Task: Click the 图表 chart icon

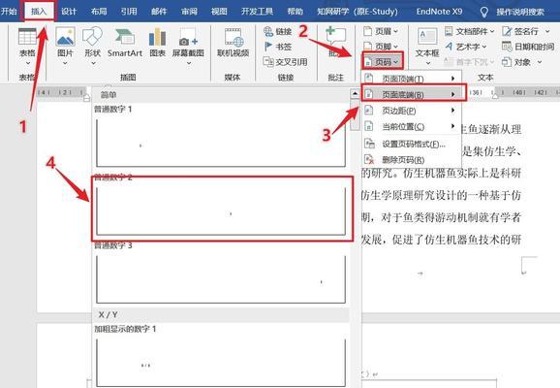Action: pyautogui.click(x=158, y=37)
